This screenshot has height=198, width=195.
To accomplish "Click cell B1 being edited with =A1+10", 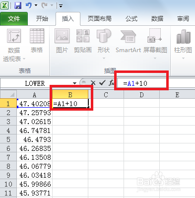I will (x=70, y=103).
